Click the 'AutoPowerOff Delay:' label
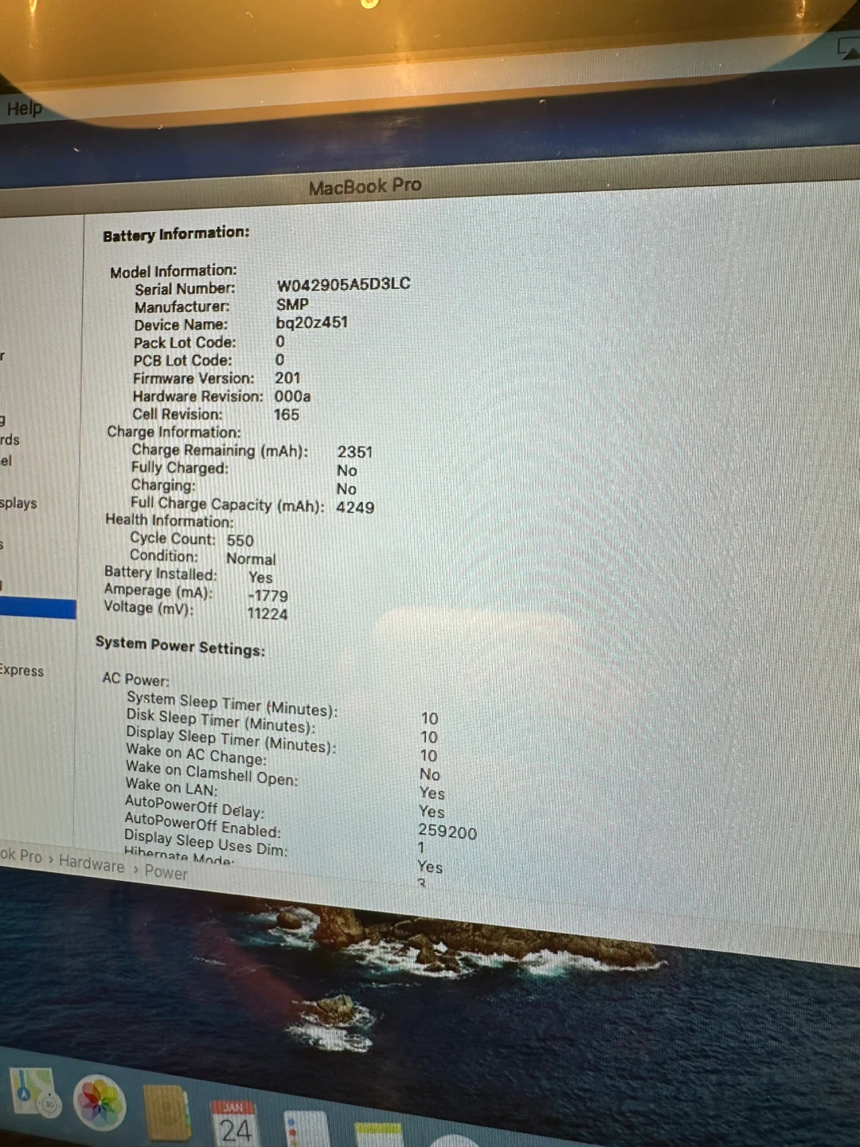 pos(194,806)
